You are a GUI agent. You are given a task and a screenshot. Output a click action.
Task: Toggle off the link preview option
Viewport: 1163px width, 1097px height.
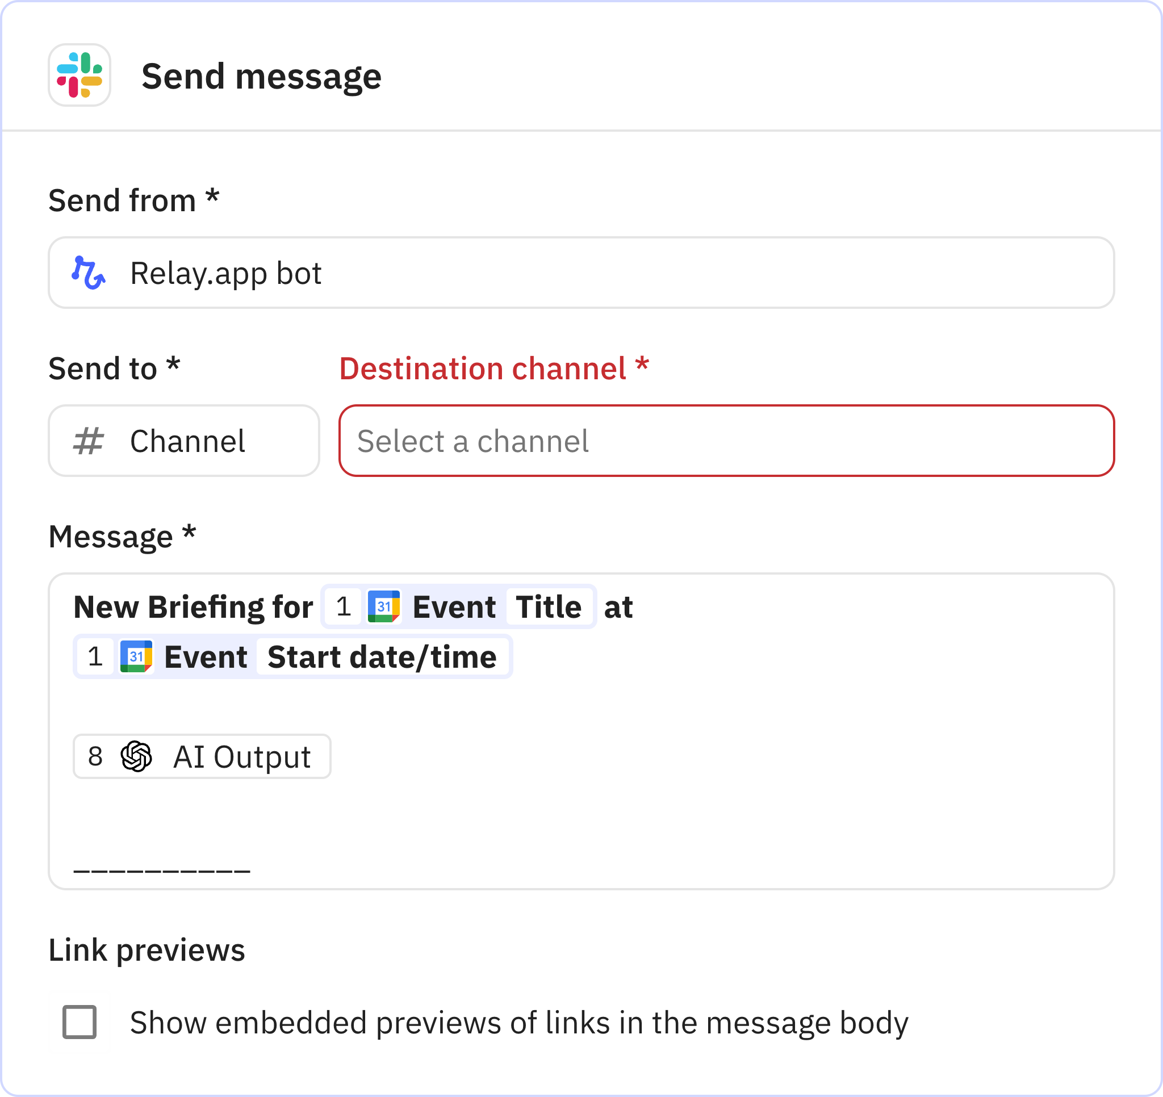pyautogui.click(x=81, y=1022)
